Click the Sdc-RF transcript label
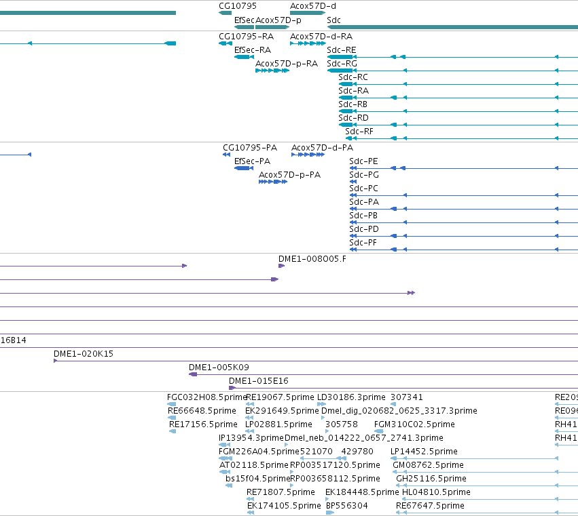This screenshot has height=516, width=578. click(359, 132)
